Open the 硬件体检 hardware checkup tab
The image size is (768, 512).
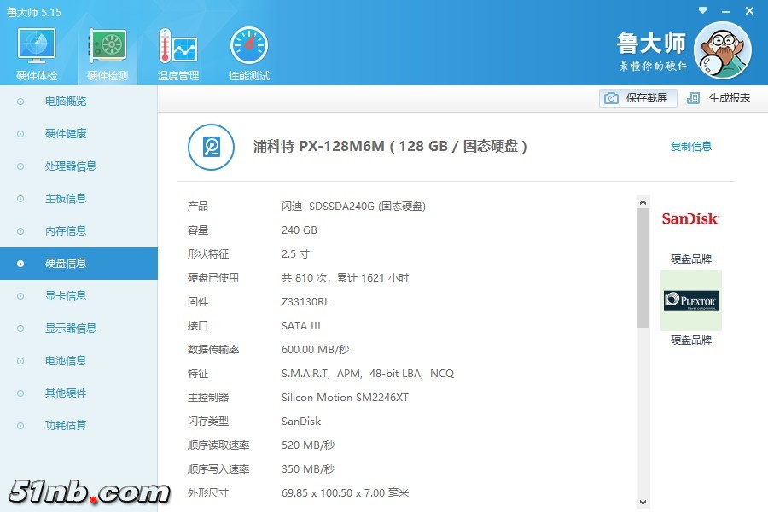coord(37,54)
